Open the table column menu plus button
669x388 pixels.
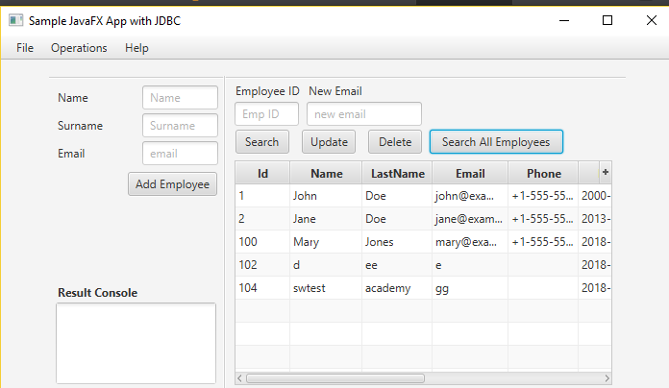[605, 172]
